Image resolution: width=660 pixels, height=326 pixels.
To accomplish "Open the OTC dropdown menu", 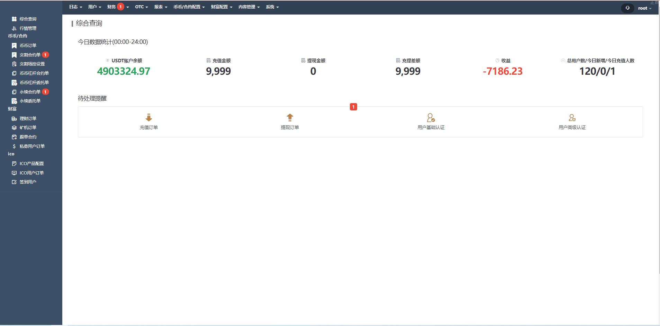I will coord(141,7).
